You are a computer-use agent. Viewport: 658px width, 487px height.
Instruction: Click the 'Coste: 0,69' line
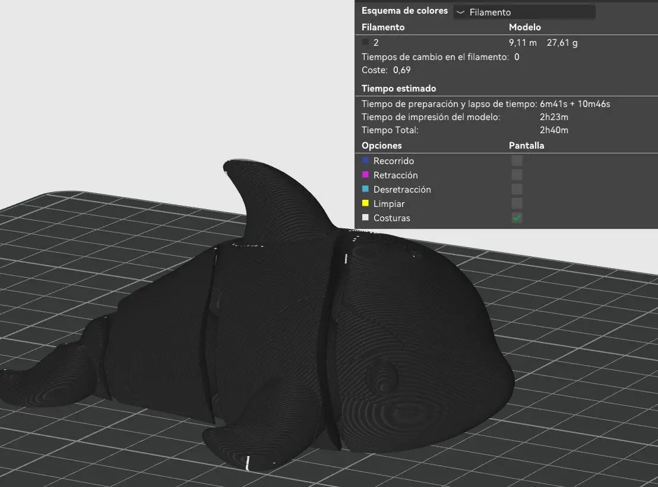coord(386,70)
